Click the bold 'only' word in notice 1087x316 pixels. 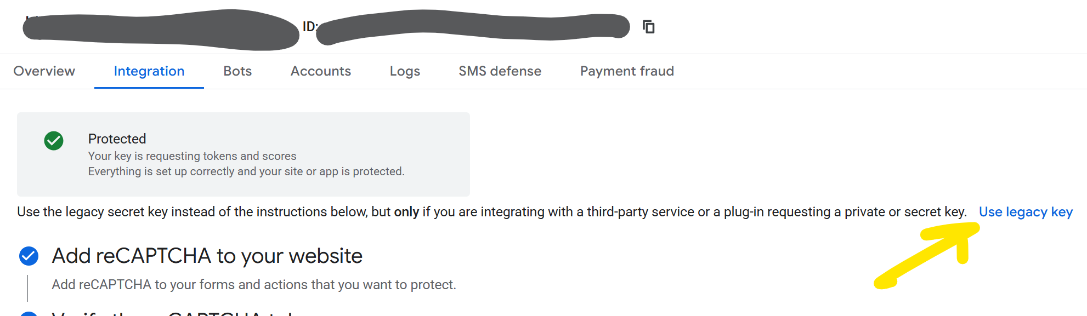(x=406, y=212)
